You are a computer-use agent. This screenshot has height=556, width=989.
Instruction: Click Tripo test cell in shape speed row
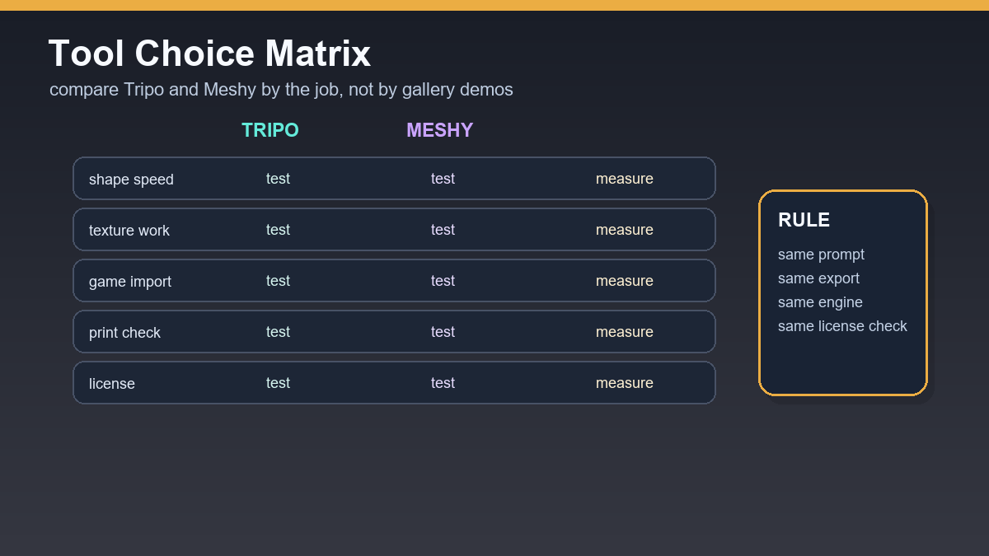(278, 179)
